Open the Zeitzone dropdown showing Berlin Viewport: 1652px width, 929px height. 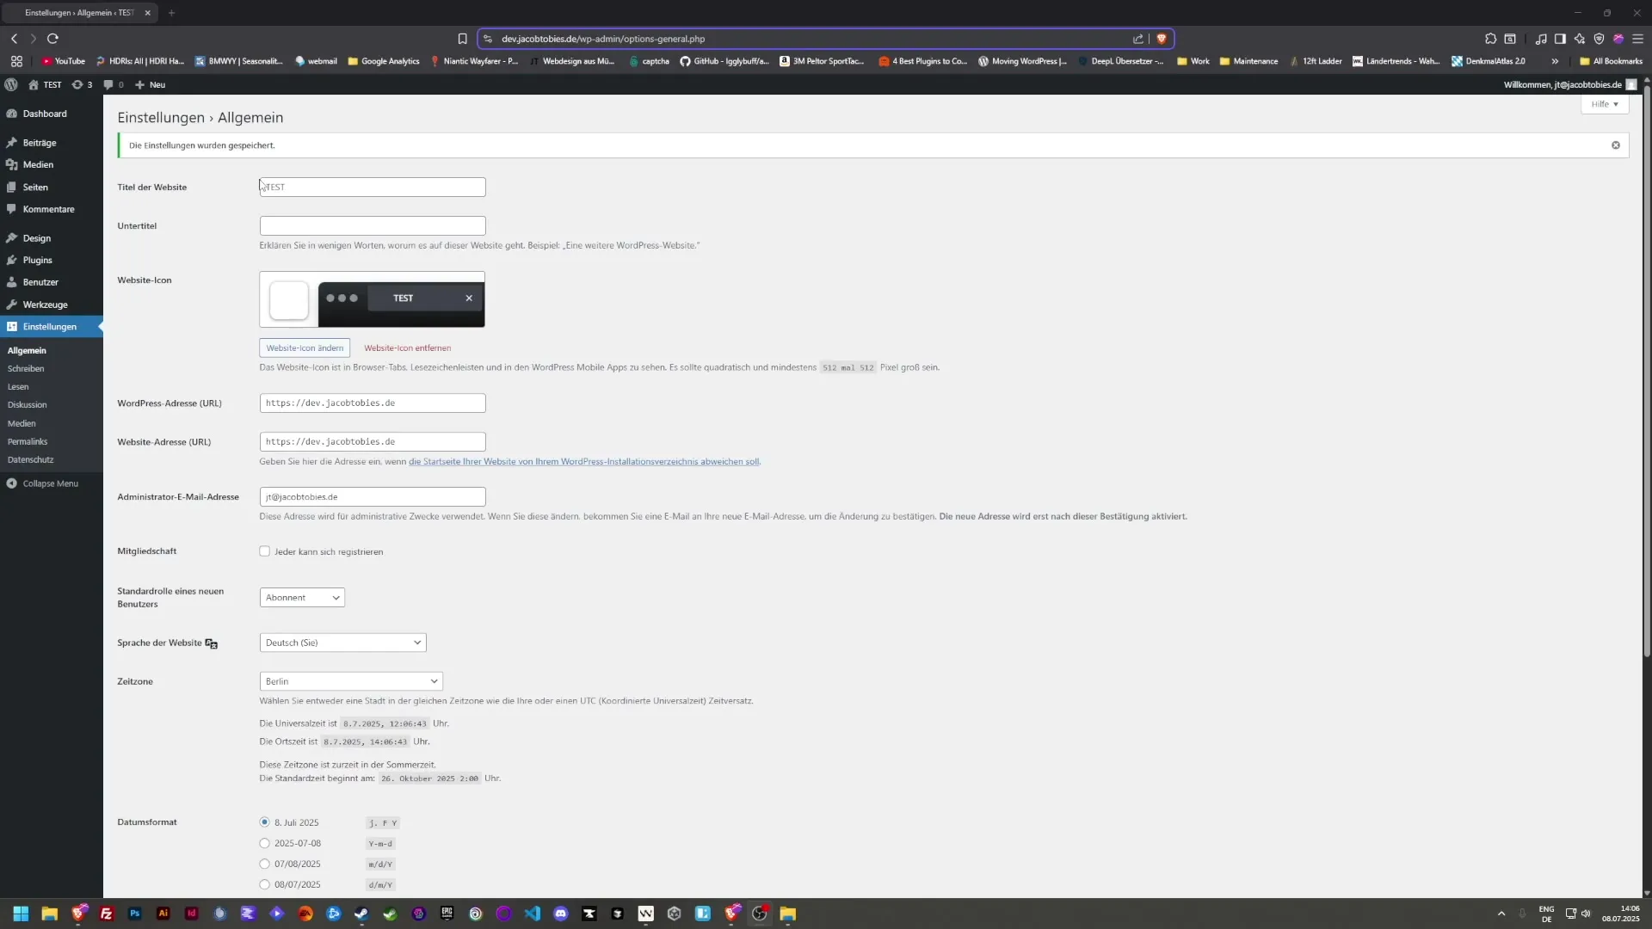pyautogui.click(x=349, y=680)
